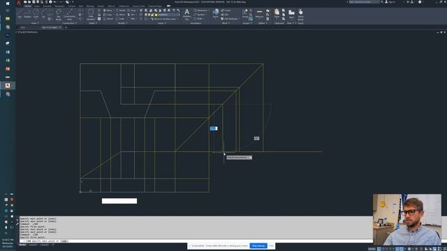Click the new drawing tab plus button

[66, 28]
